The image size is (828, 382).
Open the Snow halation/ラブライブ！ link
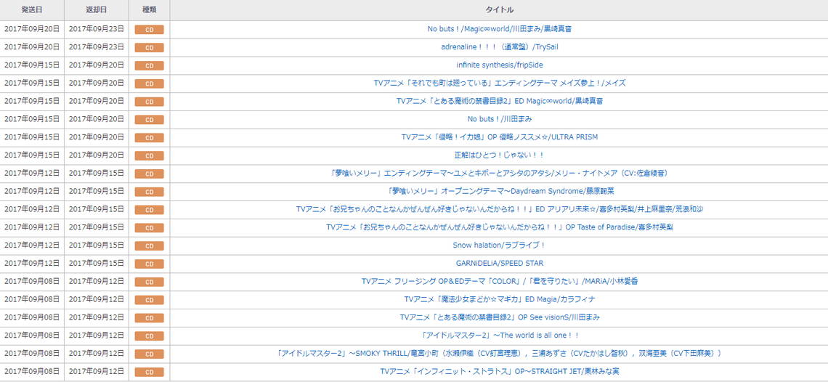click(x=499, y=245)
